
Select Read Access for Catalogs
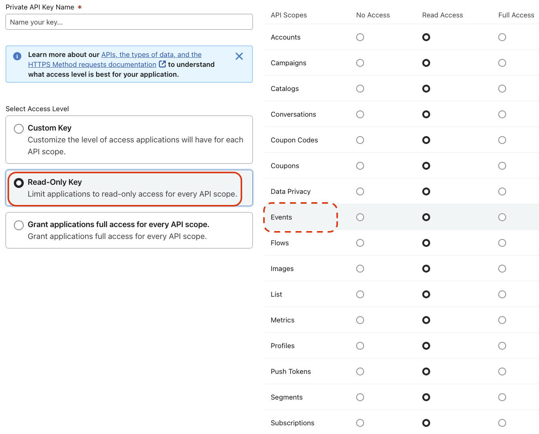[426, 89]
